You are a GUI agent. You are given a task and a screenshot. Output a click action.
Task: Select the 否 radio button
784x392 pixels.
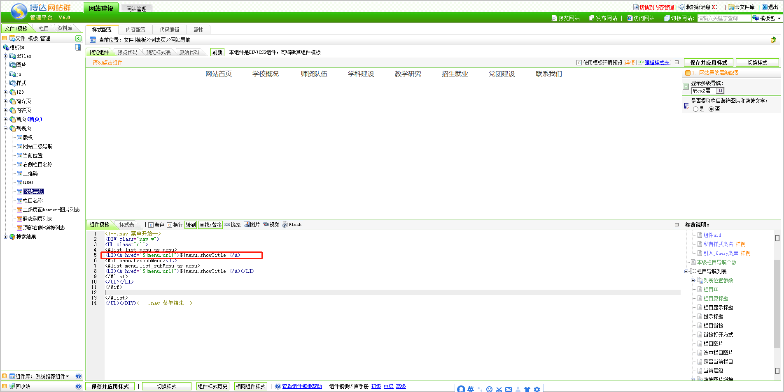[711, 109]
